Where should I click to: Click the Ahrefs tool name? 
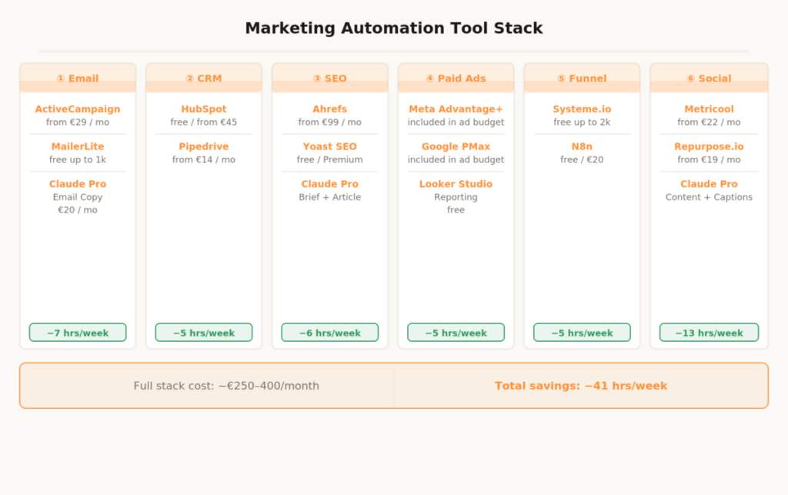click(329, 109)
